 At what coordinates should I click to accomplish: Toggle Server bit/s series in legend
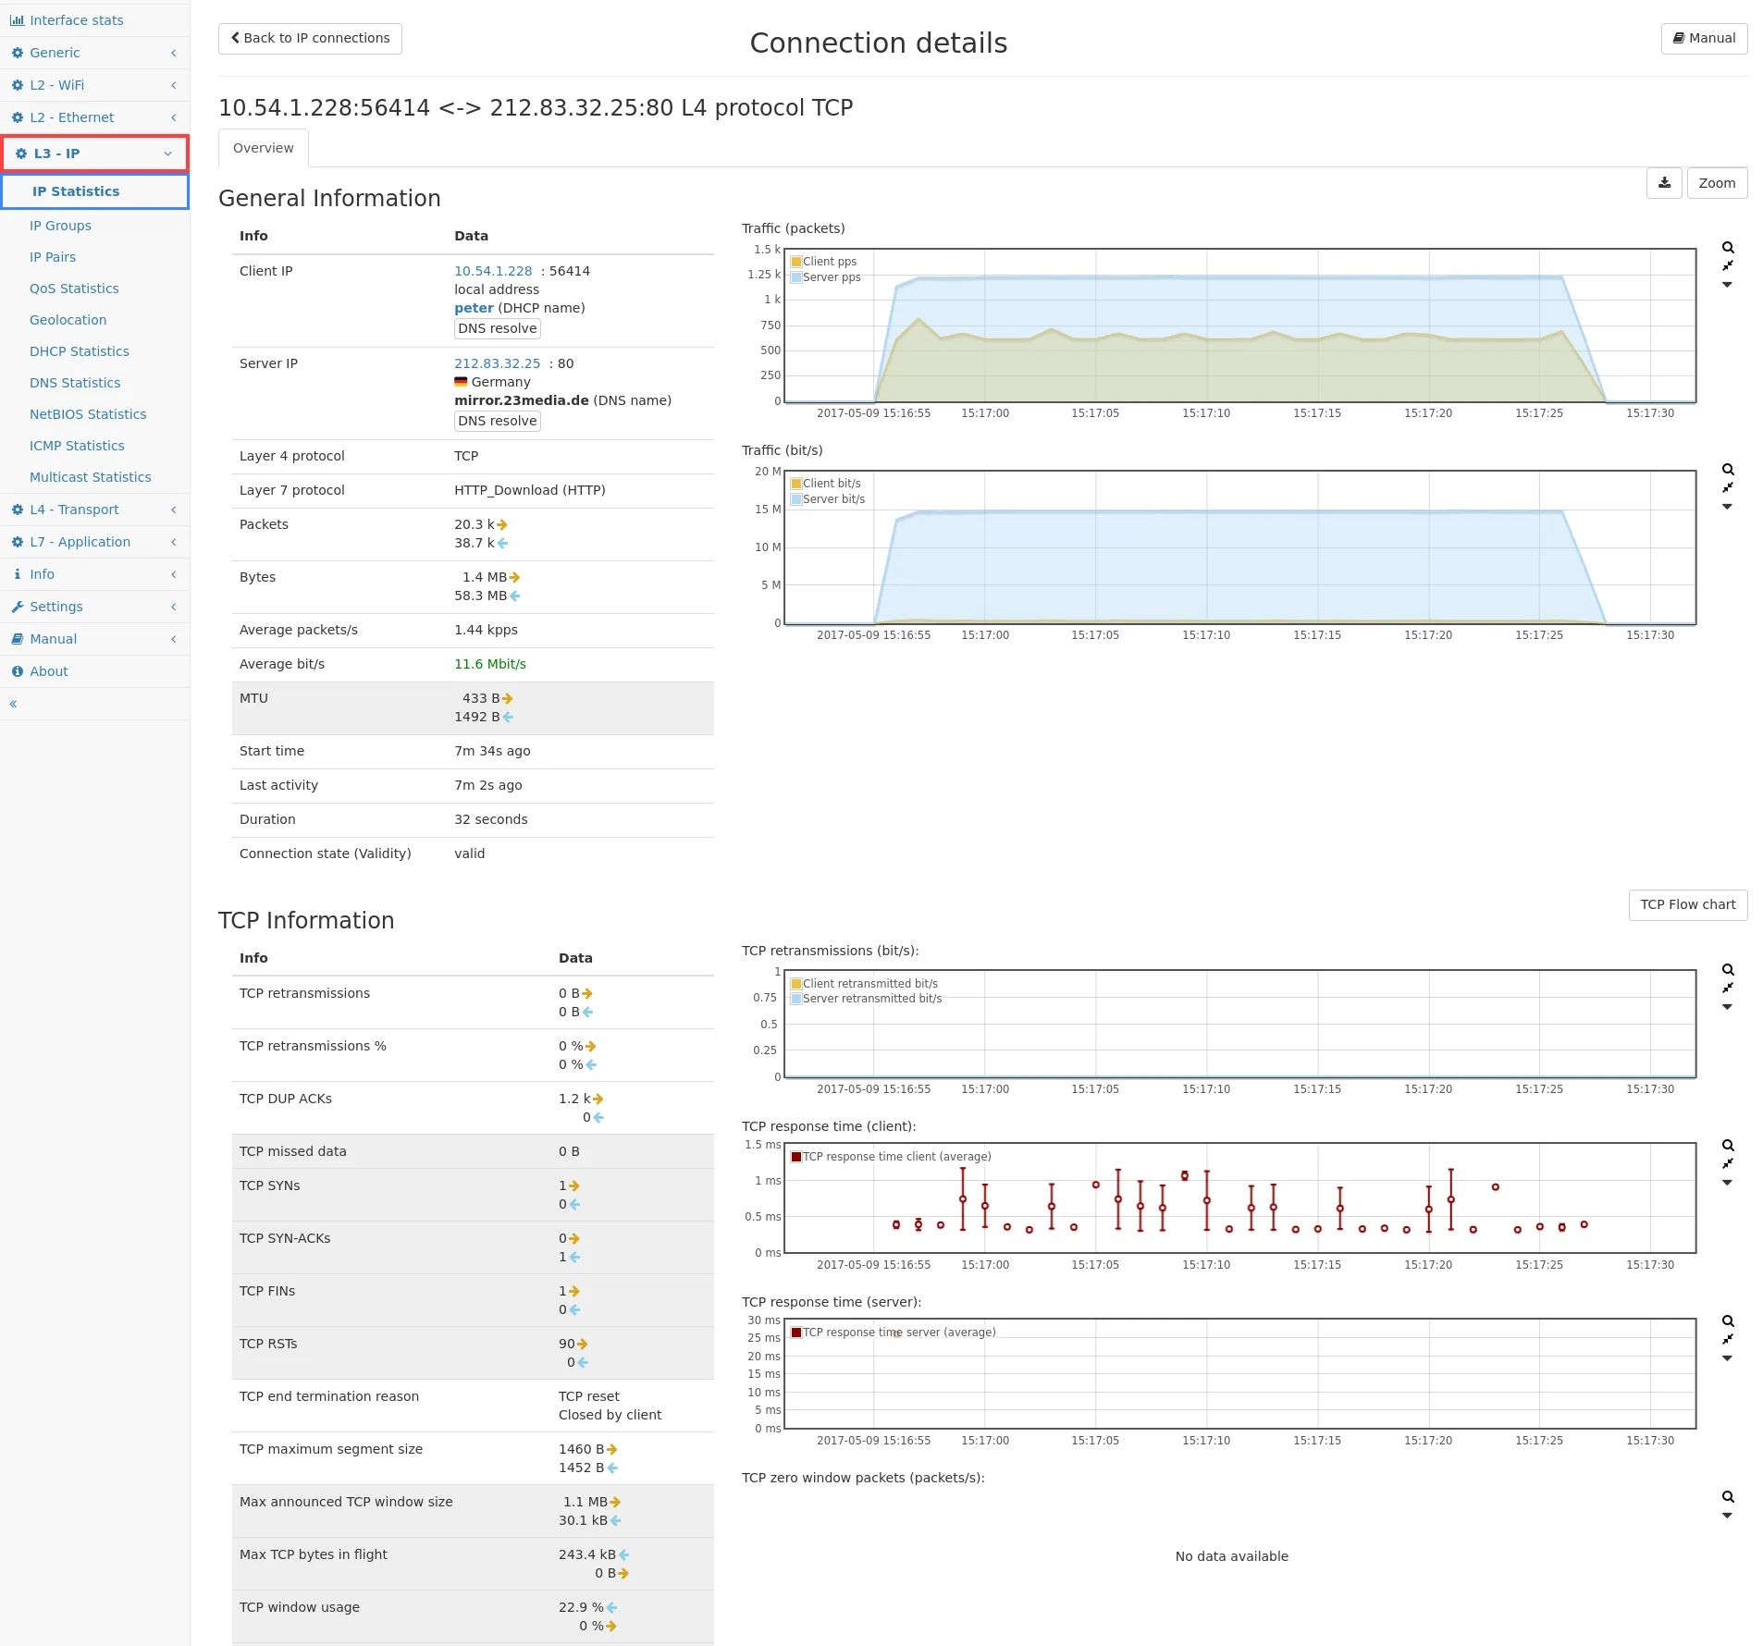pos(832,499)
